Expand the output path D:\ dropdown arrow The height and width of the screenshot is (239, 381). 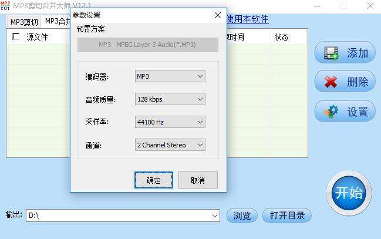point(214,216)
